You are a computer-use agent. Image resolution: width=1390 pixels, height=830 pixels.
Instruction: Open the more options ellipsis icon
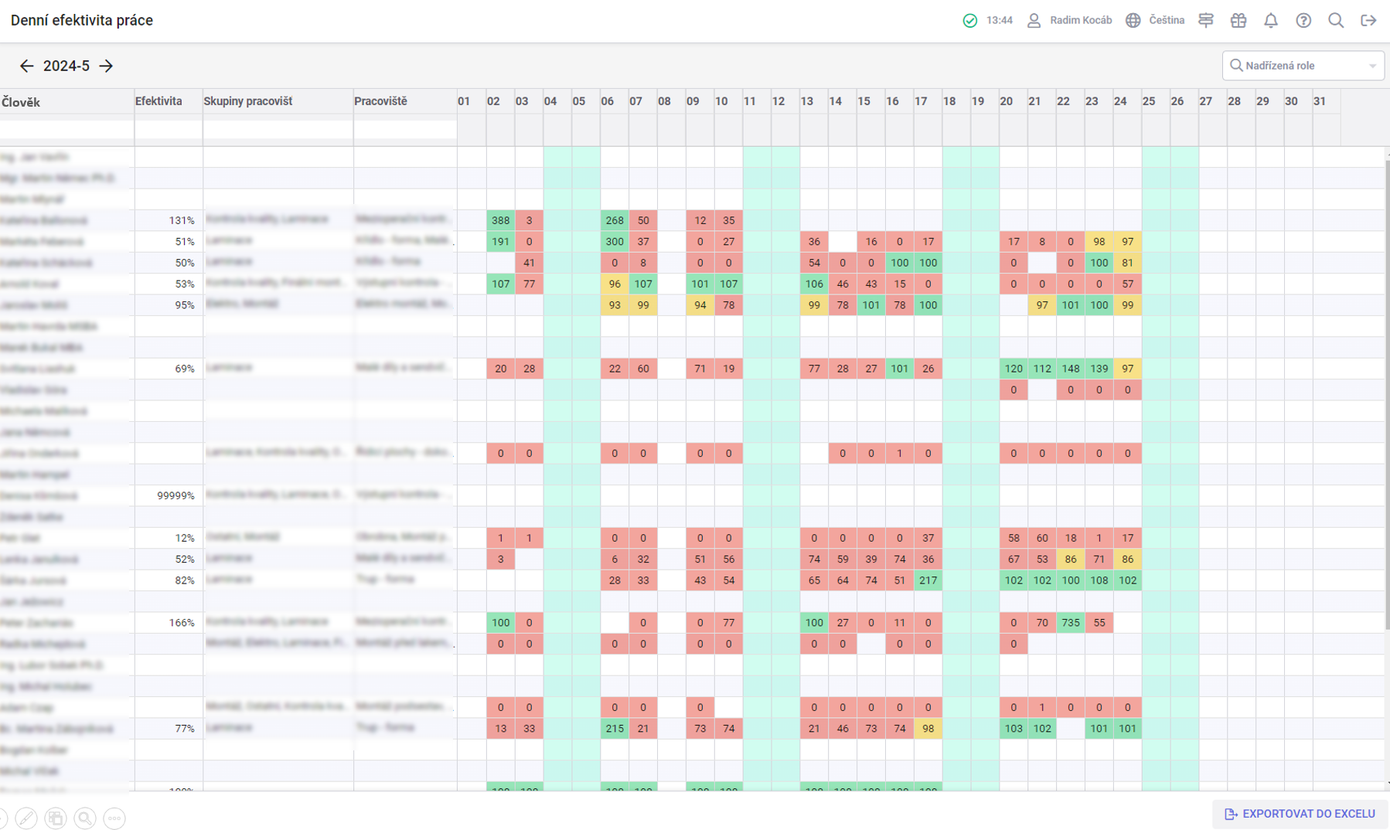point(114,818)
